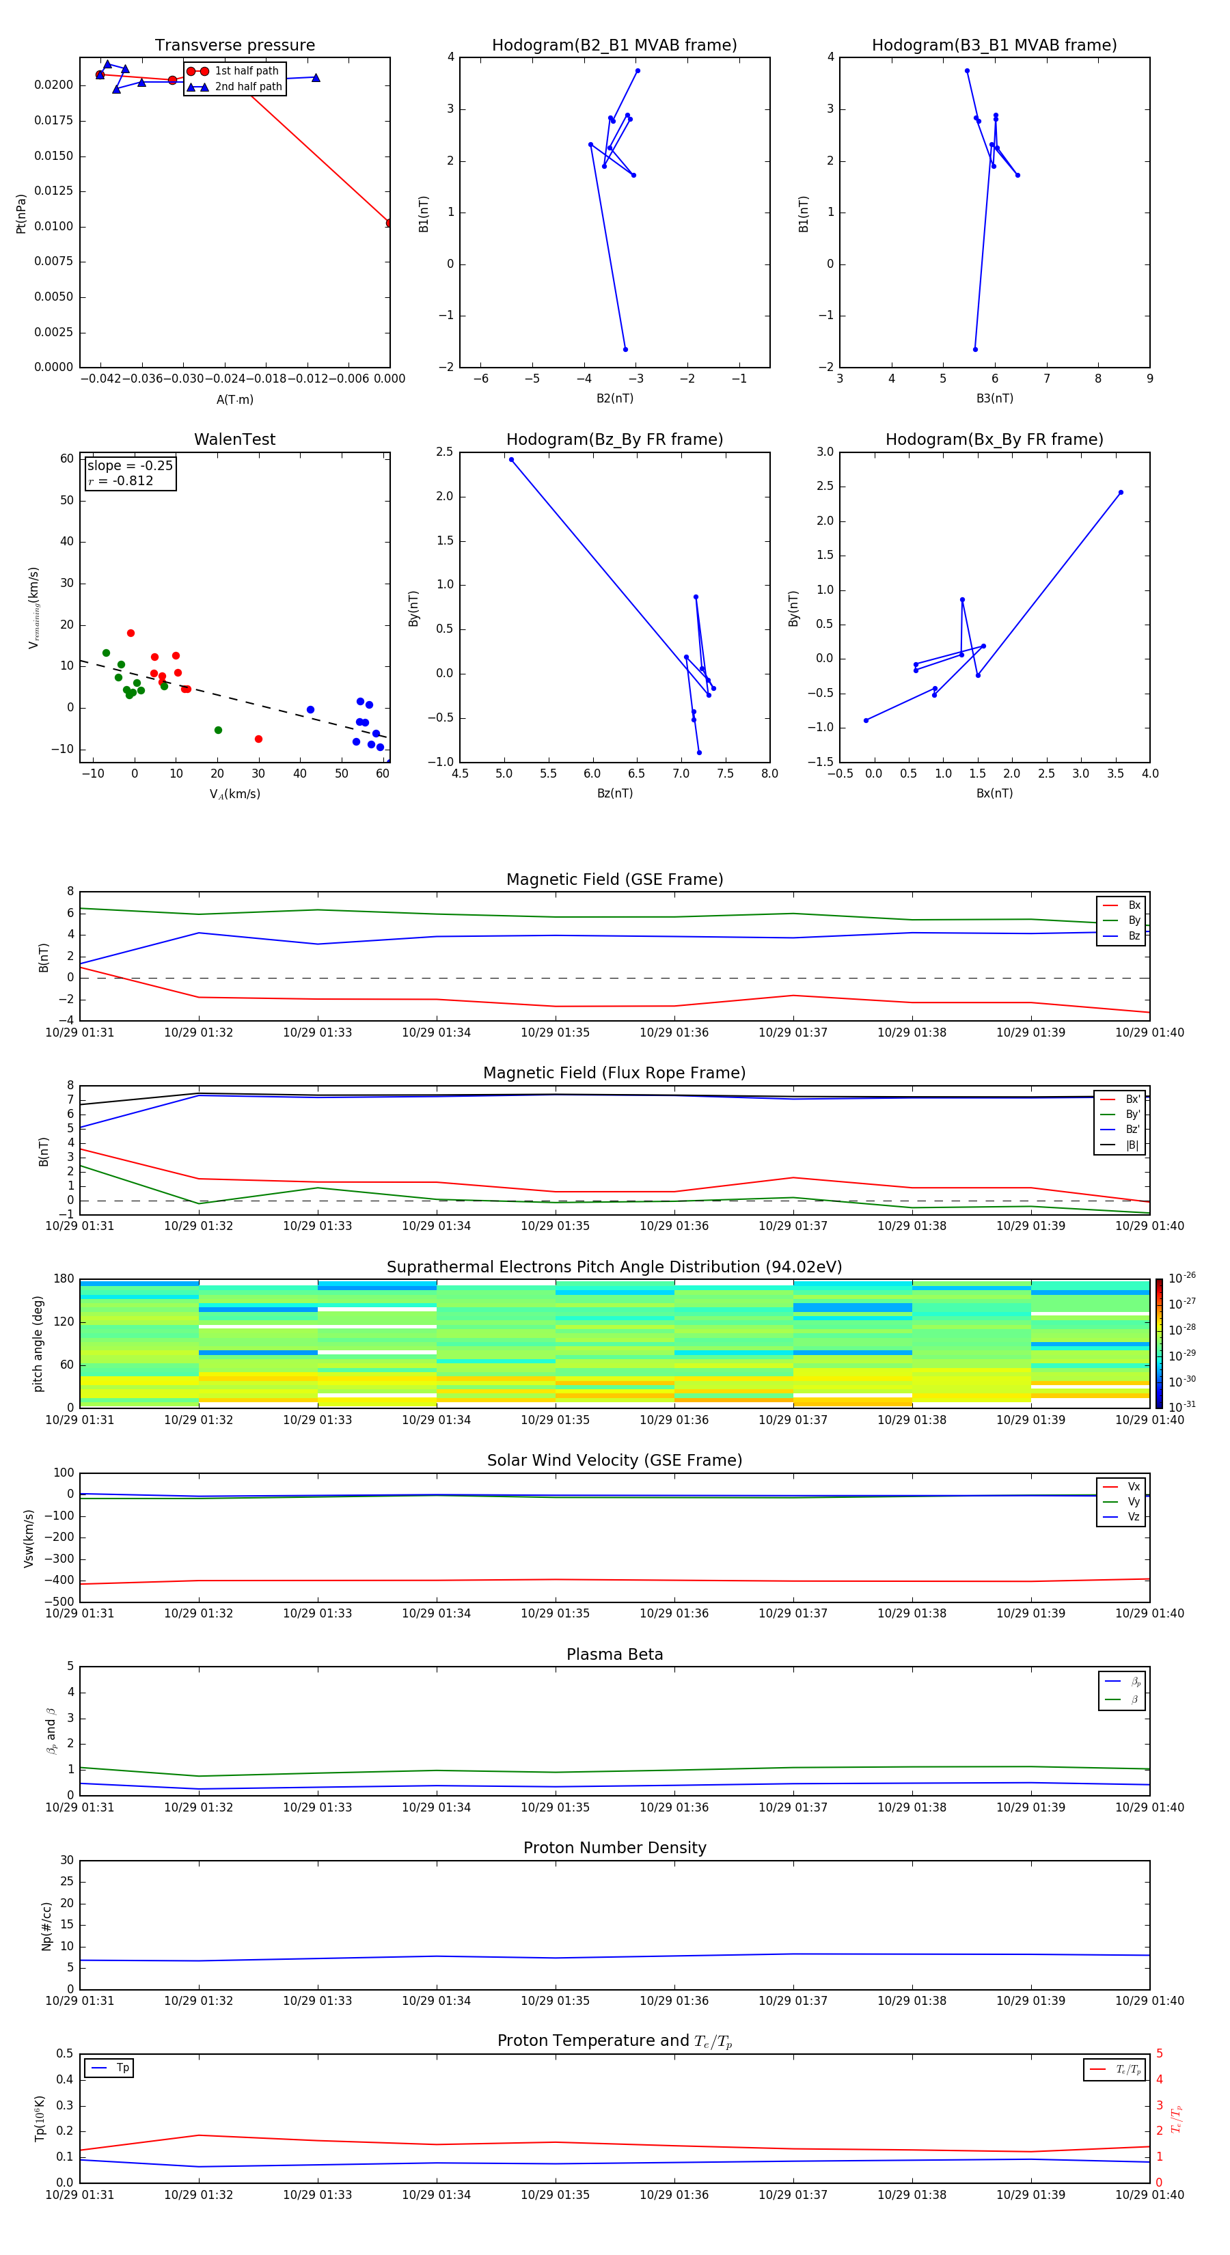1230x2255 pixels.
Task: Click the 'Hodogram(Bz_By FR frame)' title
Action: pos(614,439)
